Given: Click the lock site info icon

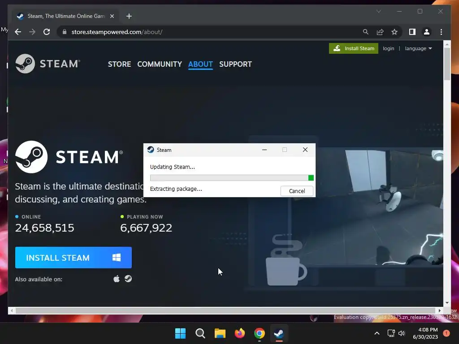Looking at the screenshot, I should click(65, 32).
